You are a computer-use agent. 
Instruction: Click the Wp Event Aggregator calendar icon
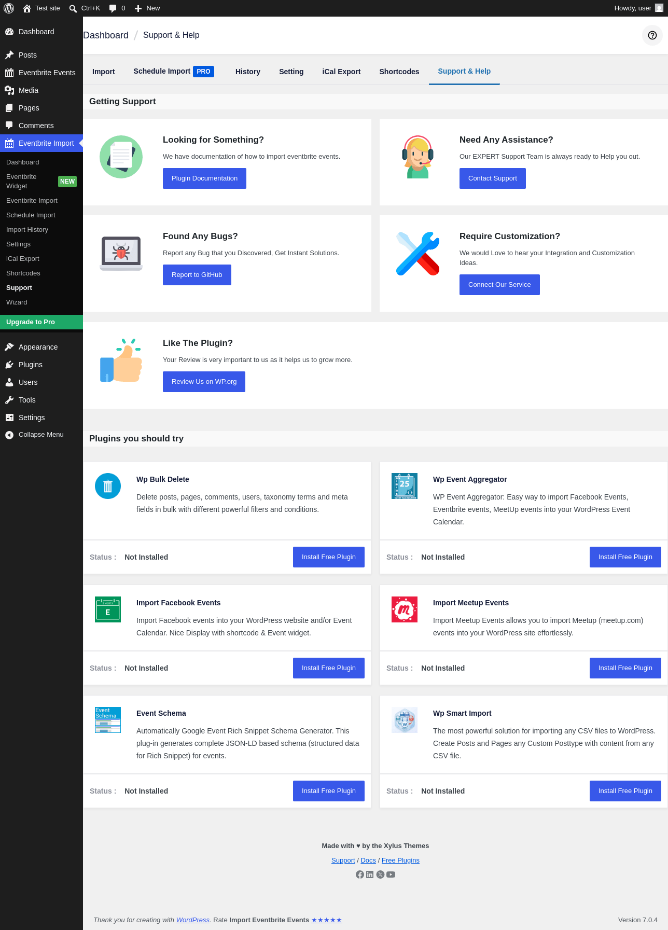click(x=405, y=486)
